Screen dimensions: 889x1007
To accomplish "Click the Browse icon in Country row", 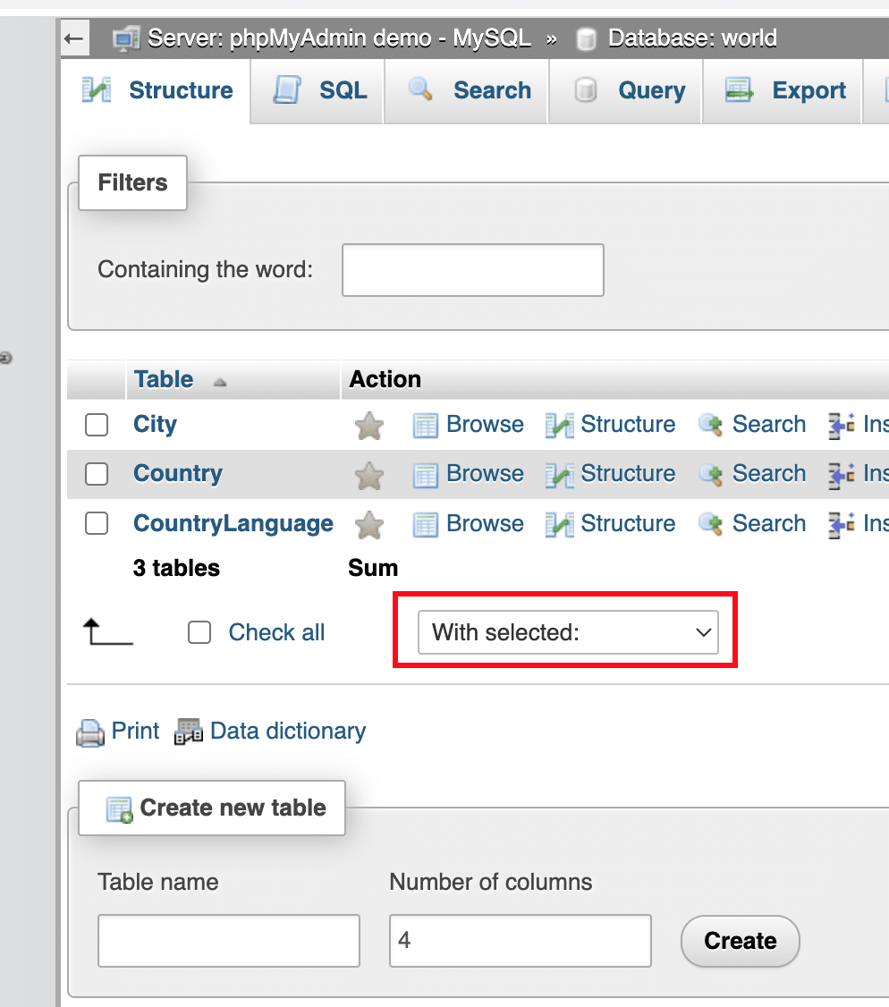I will tap(425, 474).
